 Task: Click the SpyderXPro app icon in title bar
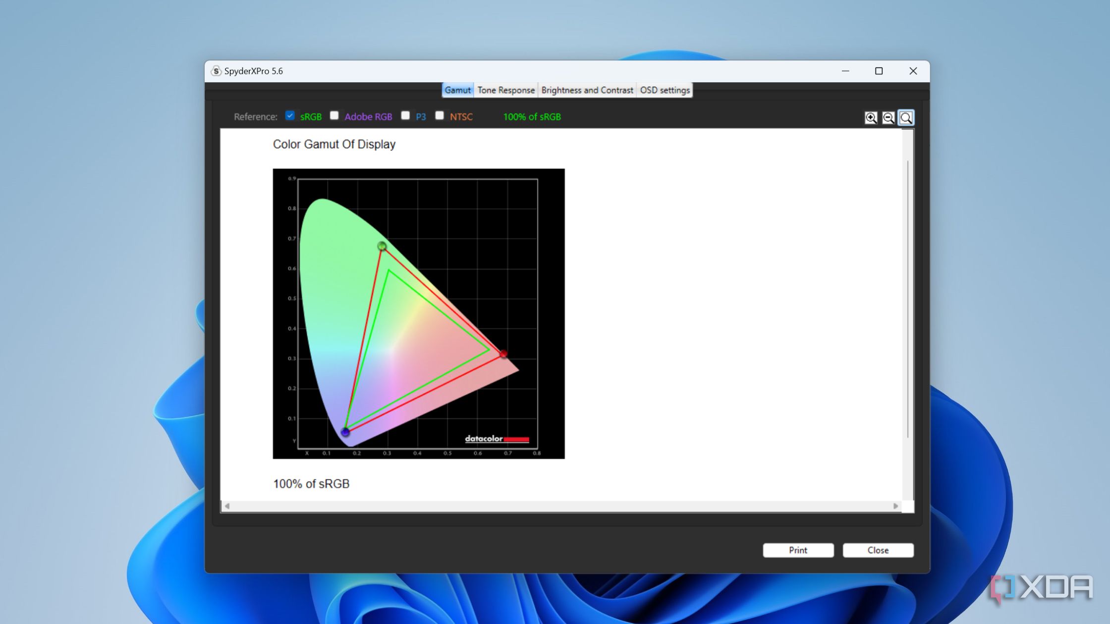(x=216, y=71)
